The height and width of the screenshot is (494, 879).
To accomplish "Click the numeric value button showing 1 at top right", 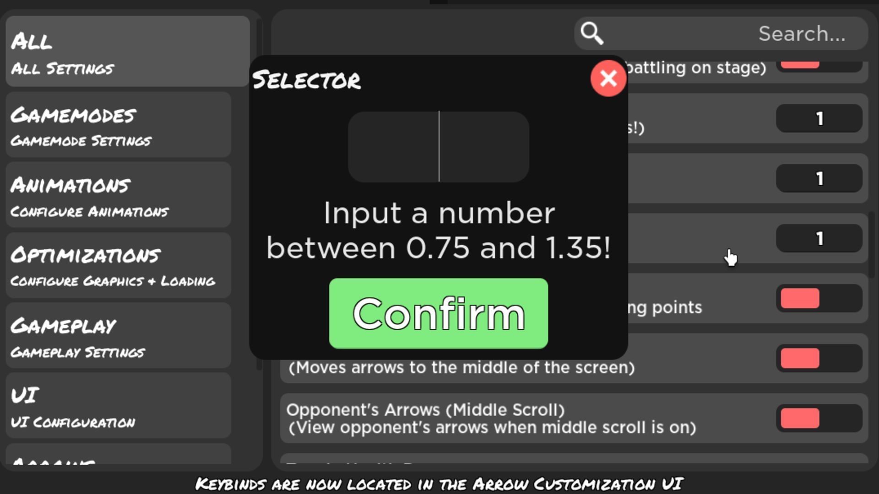I will point(819,119).
